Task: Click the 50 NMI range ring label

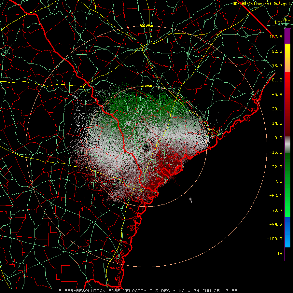Action: point(146,86)
